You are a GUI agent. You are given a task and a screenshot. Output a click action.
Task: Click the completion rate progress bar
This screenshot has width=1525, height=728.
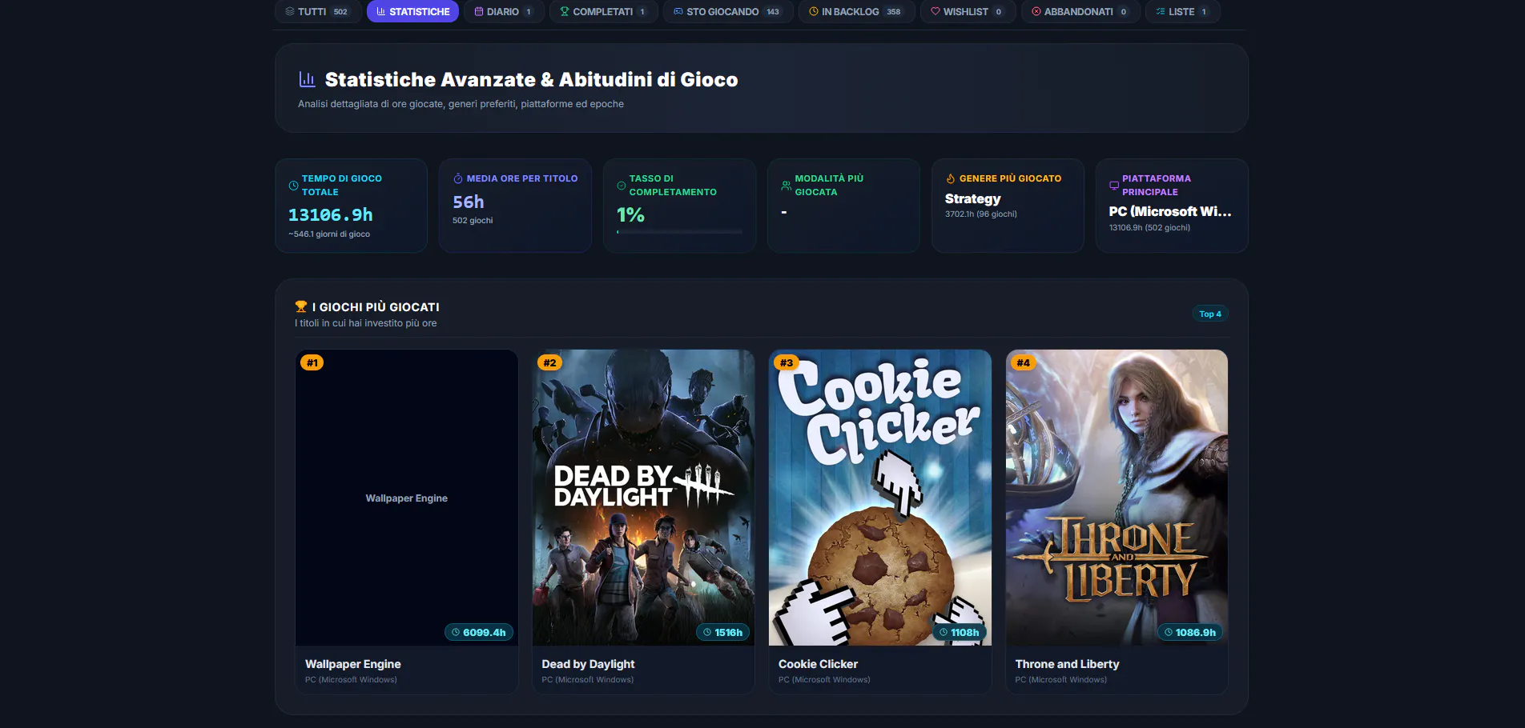coord(679,232)
